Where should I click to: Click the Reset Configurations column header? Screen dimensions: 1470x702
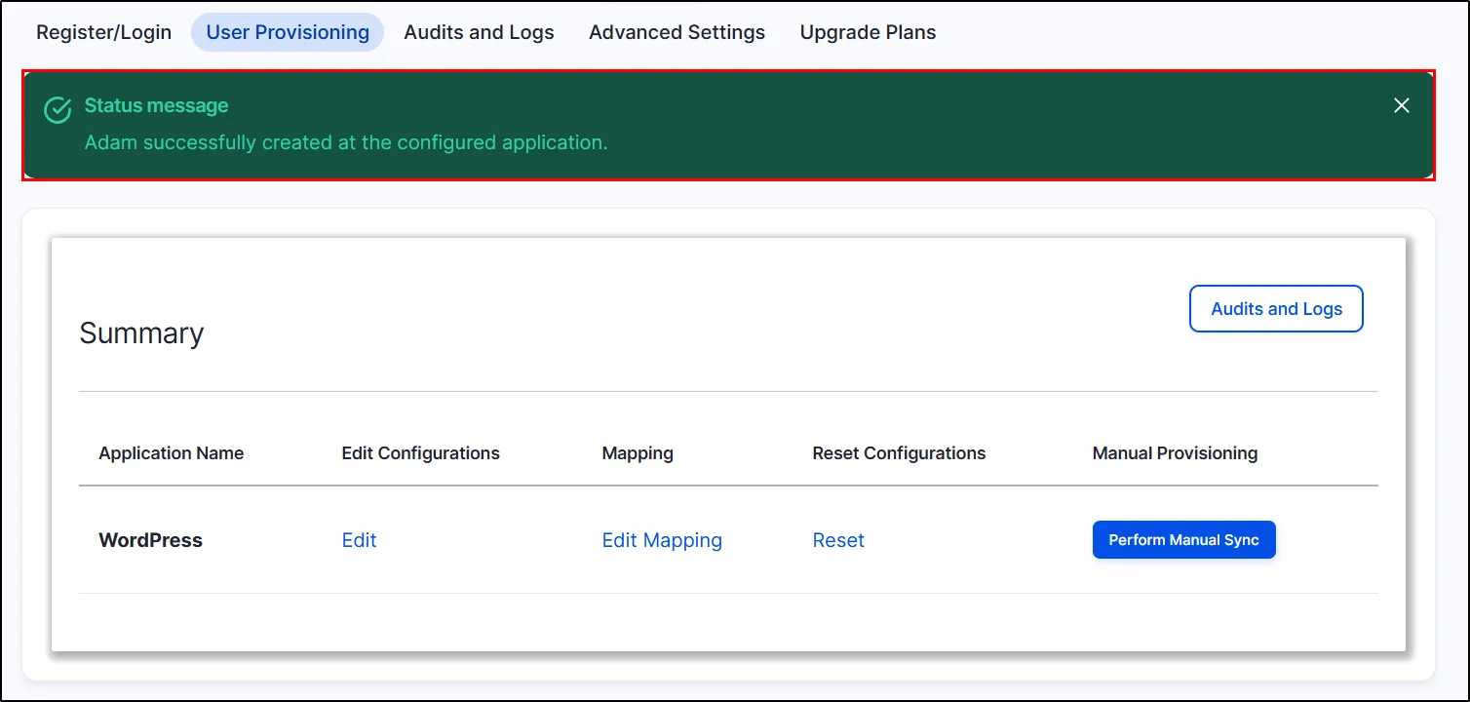point(899,453)
